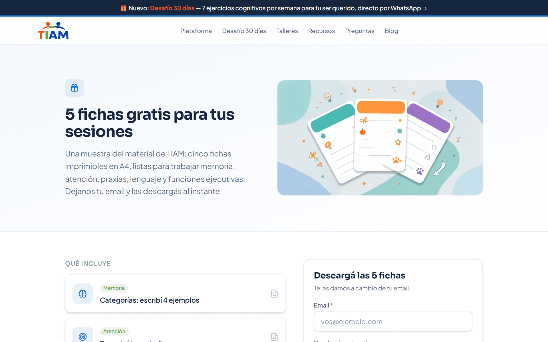Viewport: 548px width, 342px height.
Task: Click 'Te las damos a cambio de tu email.' text
Action: 362,288
